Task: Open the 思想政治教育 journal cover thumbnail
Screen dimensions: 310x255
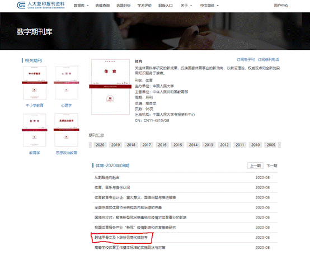Action: pyautogui.click(x=67, y=130)
